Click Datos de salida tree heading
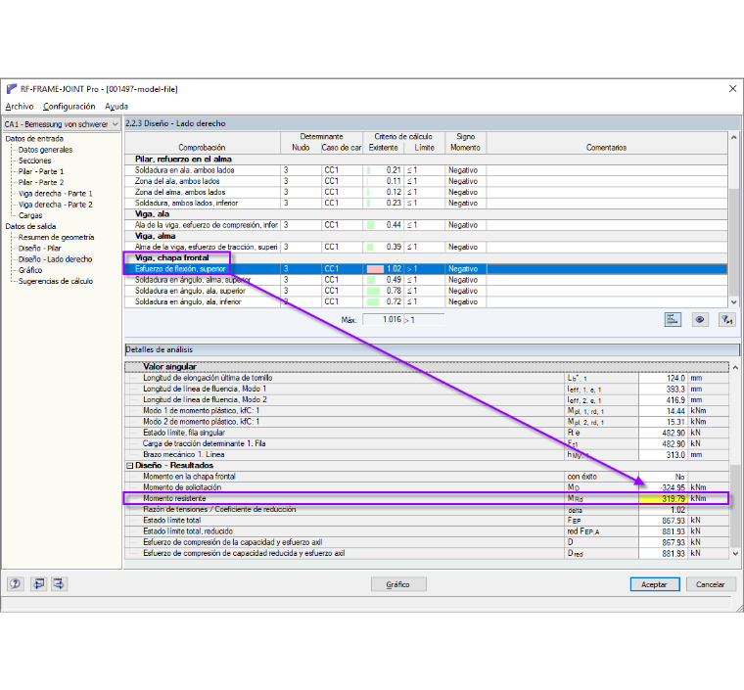The image size is (744, 690). point(30,226)
